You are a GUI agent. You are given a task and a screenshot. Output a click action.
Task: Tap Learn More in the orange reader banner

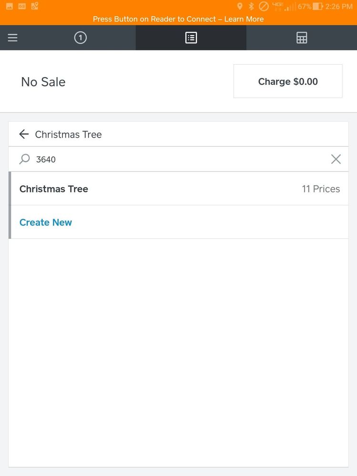click(244, 19)
